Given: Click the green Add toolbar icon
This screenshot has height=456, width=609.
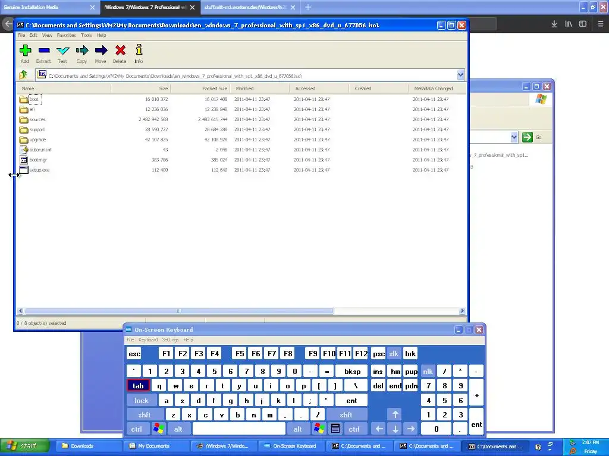Looking at the screenshot, I should 25,50.
